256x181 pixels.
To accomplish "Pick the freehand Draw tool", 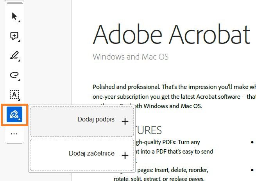I will pos(14,75).
